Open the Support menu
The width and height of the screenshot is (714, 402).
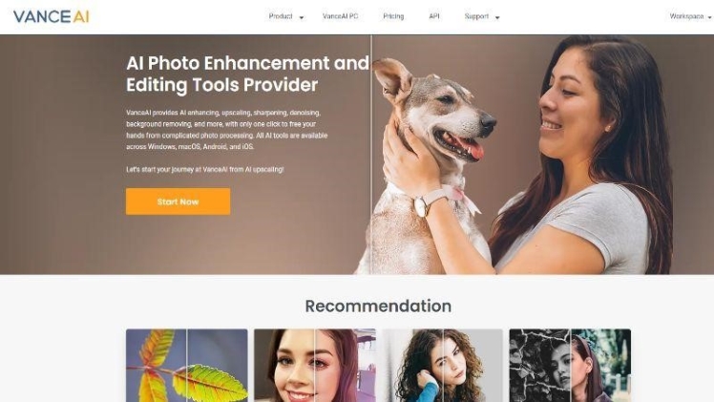pyautogui.click(x=476, y=16)
